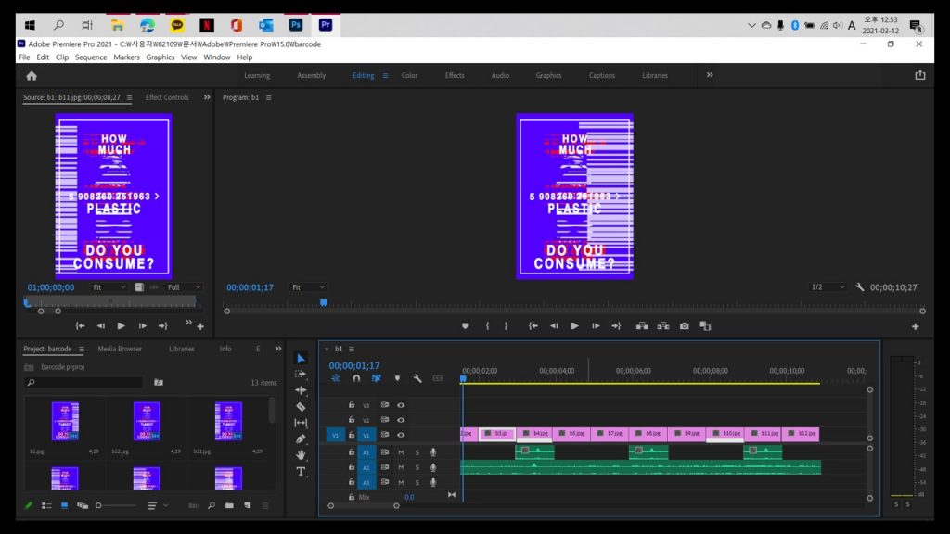This screenshot has height=534, width=950.
Task: Open Project panel sort icons dropdown
Action: click(157, 505)
